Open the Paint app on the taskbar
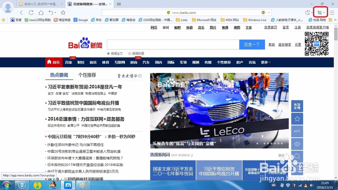The image size is (338, 190). [x=83, y=185]
